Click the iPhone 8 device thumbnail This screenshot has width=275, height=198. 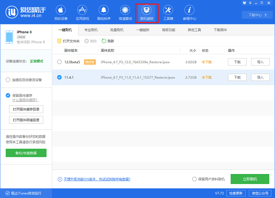pyautogui.click(x=9, y=37)
